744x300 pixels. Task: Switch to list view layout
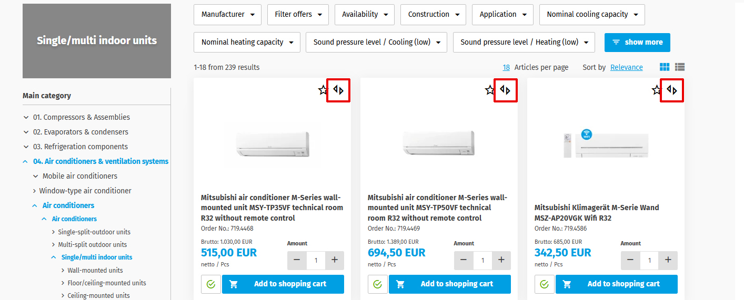(x=680, y=67)
